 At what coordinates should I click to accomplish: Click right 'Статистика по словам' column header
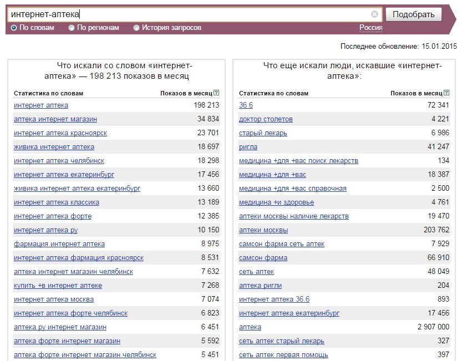pos(273,93)
